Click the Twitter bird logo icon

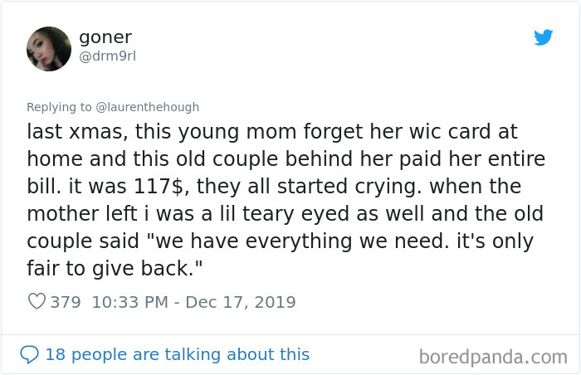543,37
